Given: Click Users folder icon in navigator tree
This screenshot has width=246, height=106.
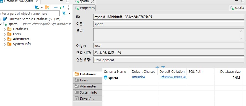Looking at the screenshot, I should pyautogui.click(x=9, y=34).
